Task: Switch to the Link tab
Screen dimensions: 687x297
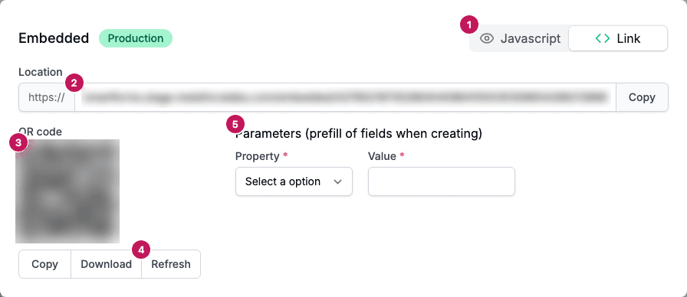Action: 618,38
